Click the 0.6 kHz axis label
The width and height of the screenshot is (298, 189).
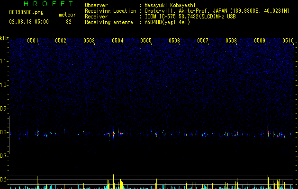[x=4, y=180]
